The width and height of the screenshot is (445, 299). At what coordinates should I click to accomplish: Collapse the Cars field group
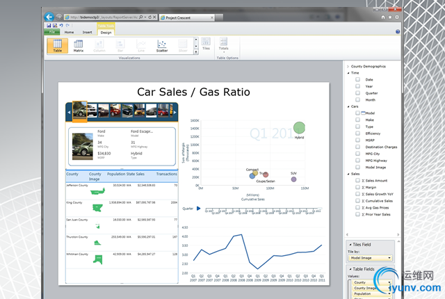(x=348, y=106)
